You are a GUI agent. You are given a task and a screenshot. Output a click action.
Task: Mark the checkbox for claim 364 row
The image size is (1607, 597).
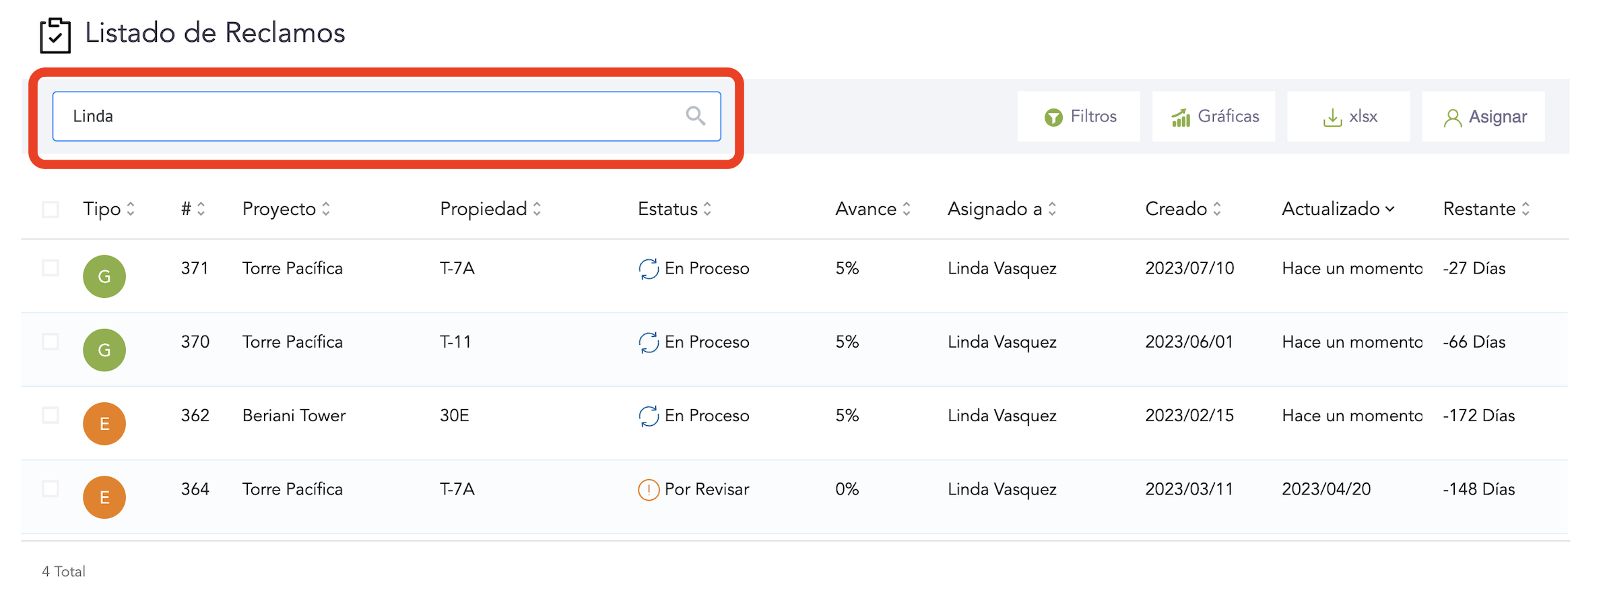51,489
